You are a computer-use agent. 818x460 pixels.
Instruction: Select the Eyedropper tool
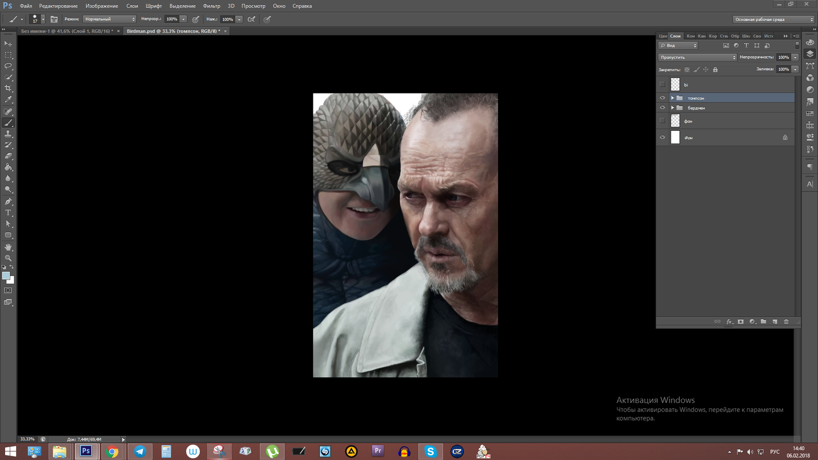point(8,100)
